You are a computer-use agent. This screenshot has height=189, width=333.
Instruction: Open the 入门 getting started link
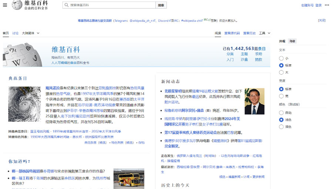230,60
